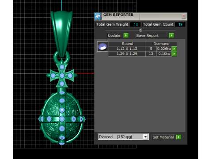Click the gem count cell showing 5
The width and height of the screenshot is (212, 159).
click(151, 49)
